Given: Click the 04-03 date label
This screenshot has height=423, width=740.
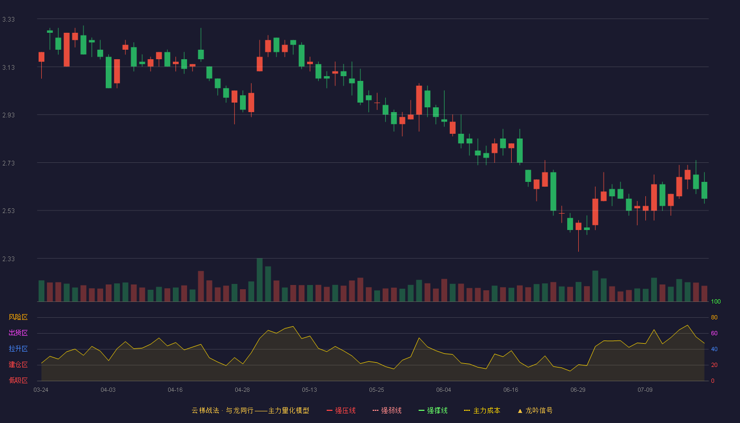Looking at the screenshot, I should [108, 390].
